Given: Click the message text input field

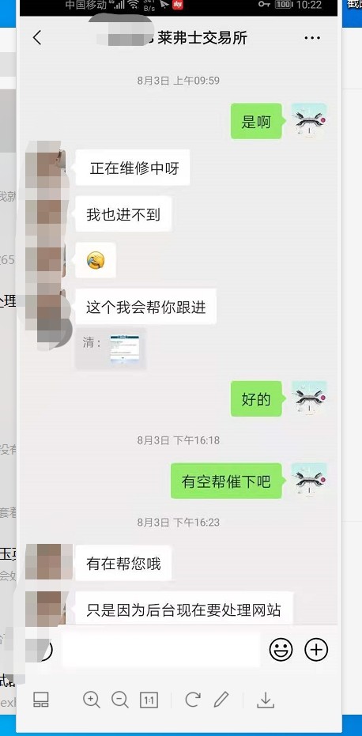Looking at the screenshot, I should (161, 650).
